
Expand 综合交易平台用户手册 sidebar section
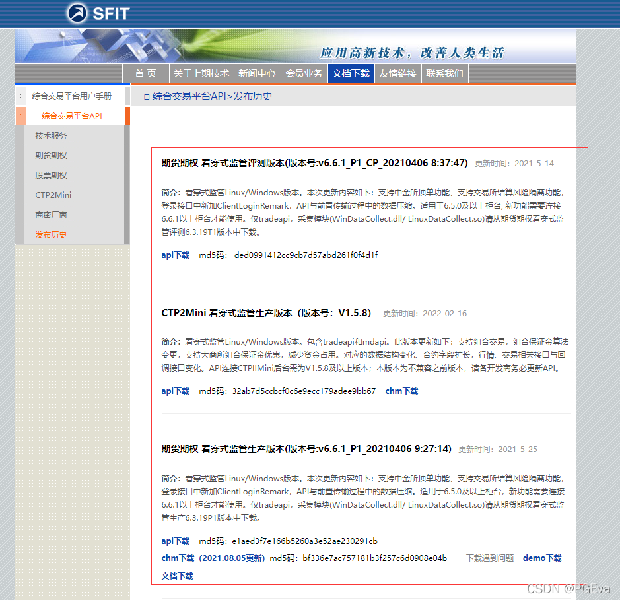tap(72, 96)
